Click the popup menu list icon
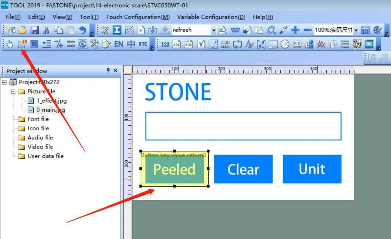 coord(47,44)
